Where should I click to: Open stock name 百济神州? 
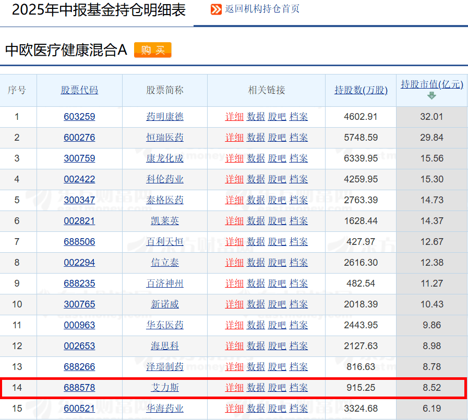[165, 283]
